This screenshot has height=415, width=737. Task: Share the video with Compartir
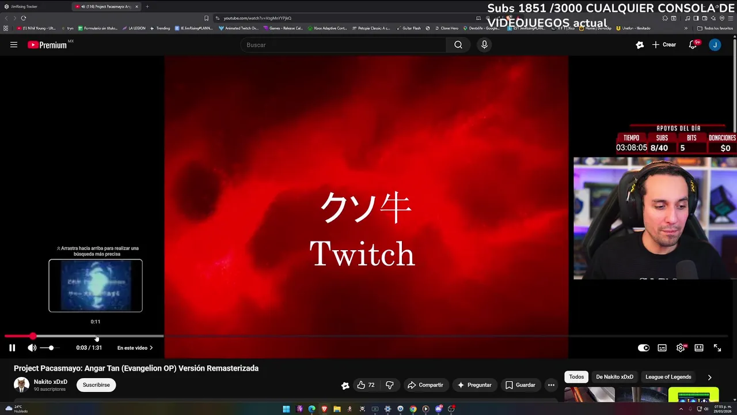click(426, 385)
